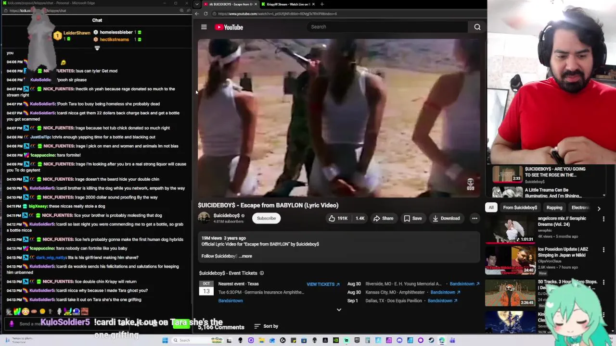Open the browser tab list dropdown
616x346 pixels.
(x=197, y=4)
